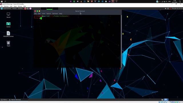This screenshot has height=103, width=183.
Task: Click the VirtualBox hard disk status icon
Action: pos(159,102)
